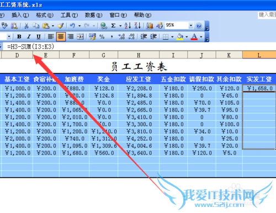Select column K header
Image resolution: width=276 pixels, height=213 pixels.
[229, 55]
